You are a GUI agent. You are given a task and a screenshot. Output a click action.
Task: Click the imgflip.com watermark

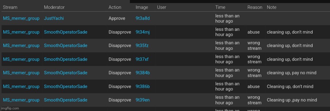[10, 108]
